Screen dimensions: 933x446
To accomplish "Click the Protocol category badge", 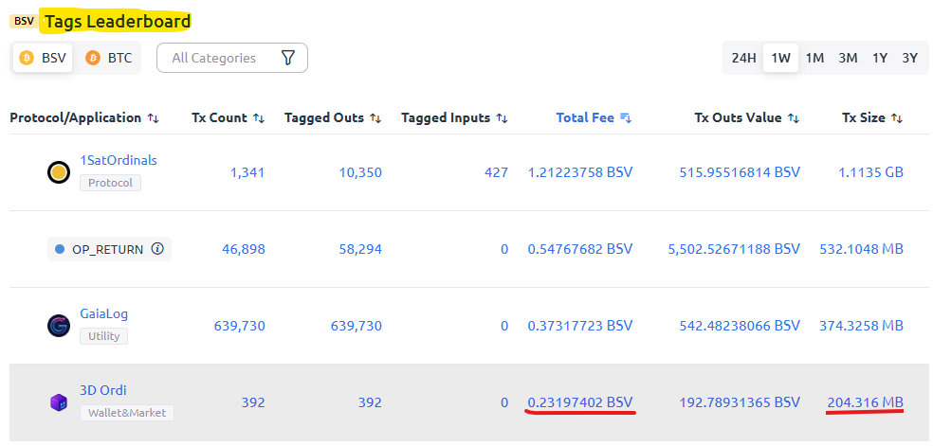I will [110, 183].
